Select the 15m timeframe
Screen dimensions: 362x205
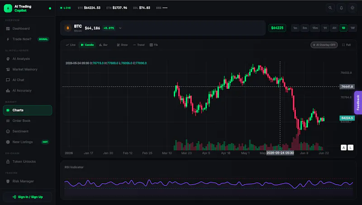(x=315, y=28)
